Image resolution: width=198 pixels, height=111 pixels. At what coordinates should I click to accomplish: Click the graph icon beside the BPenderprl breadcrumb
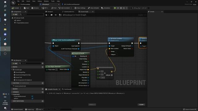60,15
